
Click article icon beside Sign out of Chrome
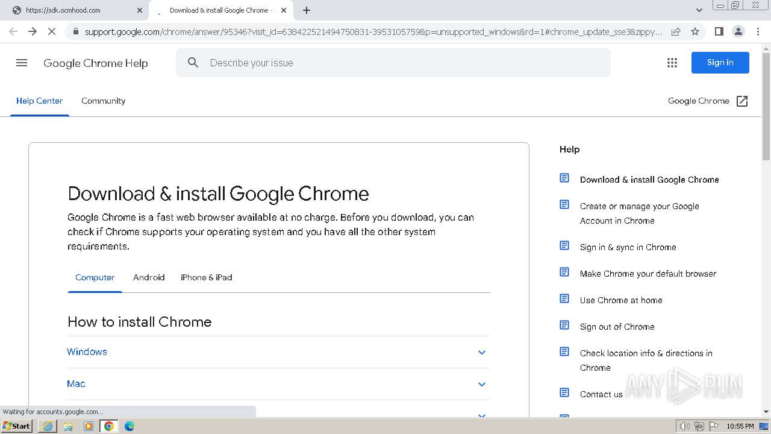(x=564, y=325)
